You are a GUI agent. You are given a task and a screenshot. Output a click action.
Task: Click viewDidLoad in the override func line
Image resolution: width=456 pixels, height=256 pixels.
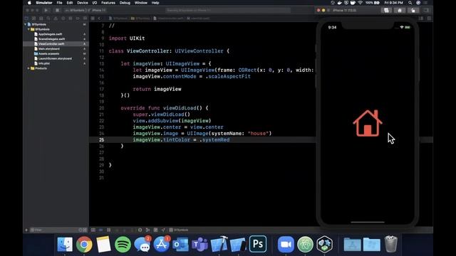click(180, 108)
